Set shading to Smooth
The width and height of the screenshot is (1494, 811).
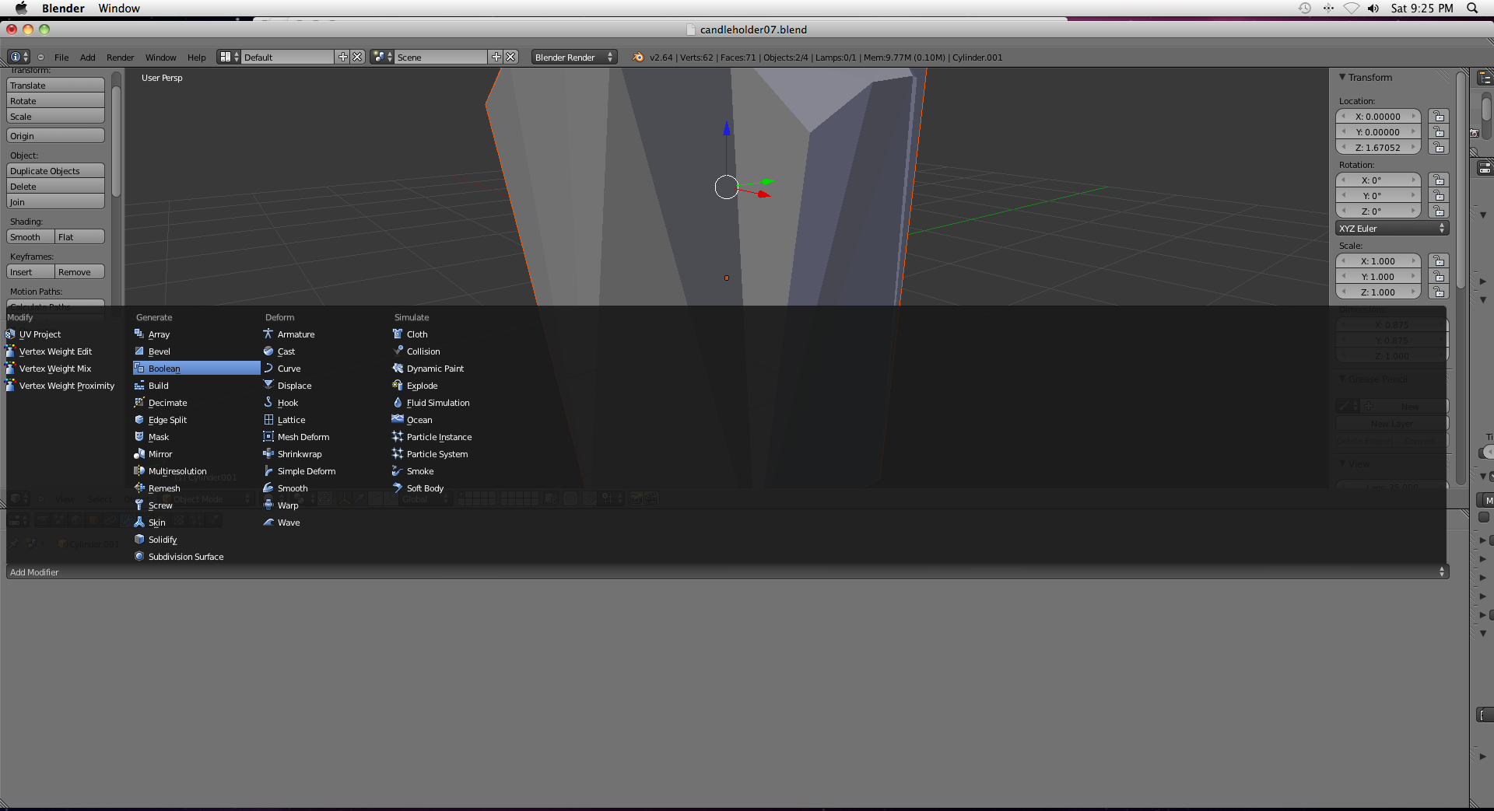(x=30, y=237)
